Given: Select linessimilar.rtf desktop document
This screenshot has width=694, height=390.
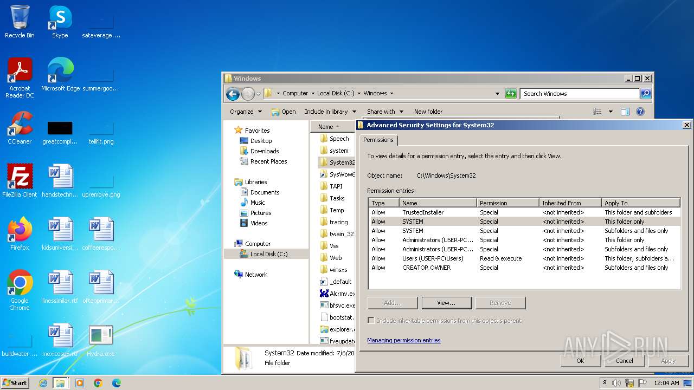Looking at the screenshot, I should click(x=60, y=287).
